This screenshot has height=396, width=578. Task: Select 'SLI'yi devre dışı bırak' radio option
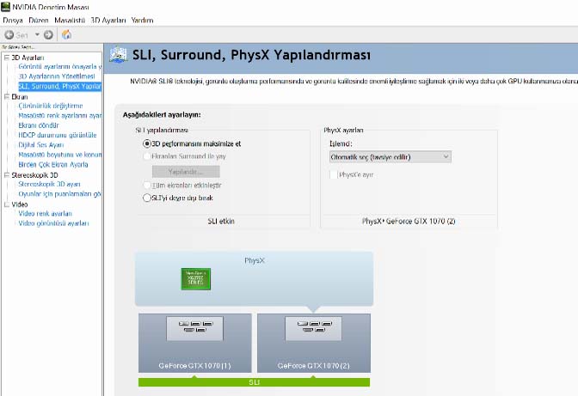tap(146, 198)
